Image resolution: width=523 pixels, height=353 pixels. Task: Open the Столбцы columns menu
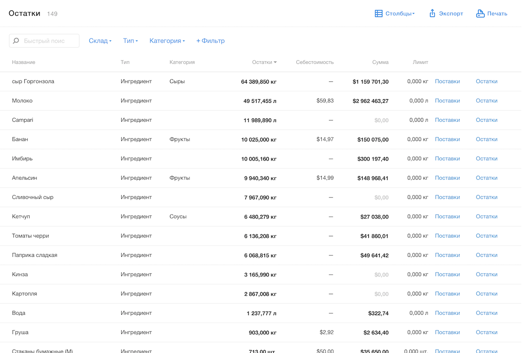(400, 13)
